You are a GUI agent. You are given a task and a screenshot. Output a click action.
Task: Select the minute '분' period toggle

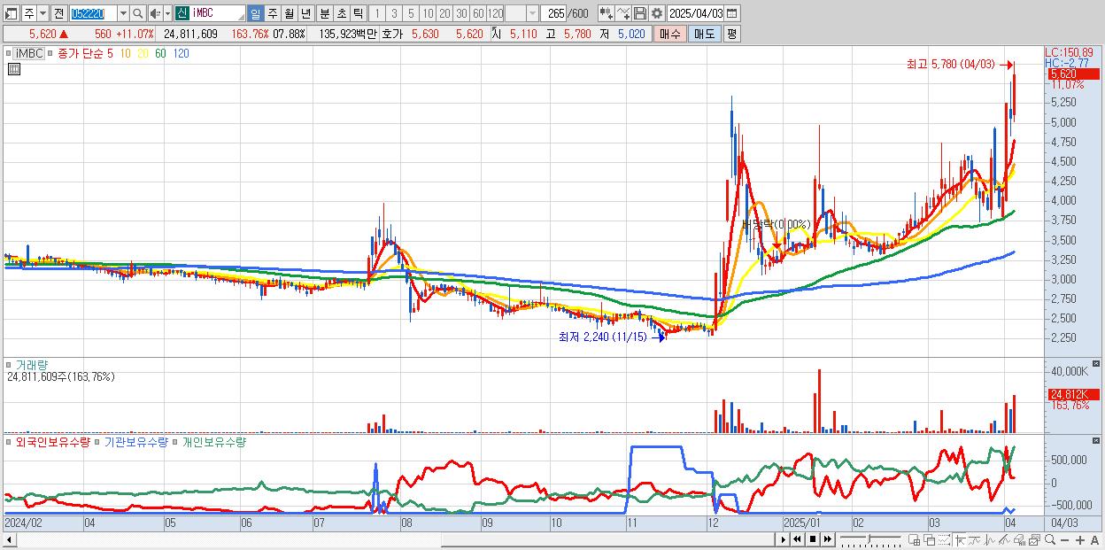[325, 13]
